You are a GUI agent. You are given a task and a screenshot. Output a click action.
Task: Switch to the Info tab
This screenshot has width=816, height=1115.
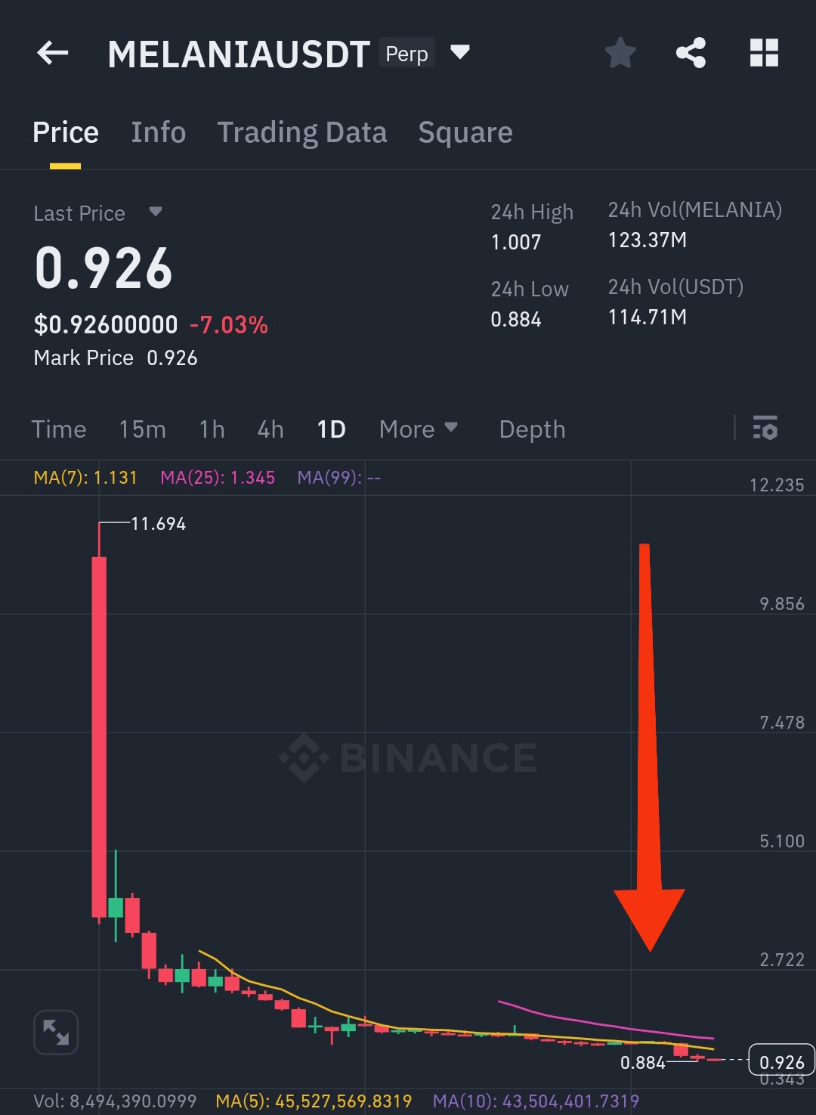158,132
